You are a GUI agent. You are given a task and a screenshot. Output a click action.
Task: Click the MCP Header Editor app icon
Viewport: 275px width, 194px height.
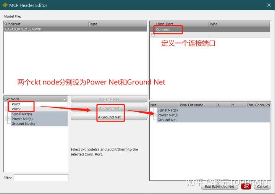click(x=5, y=5)
